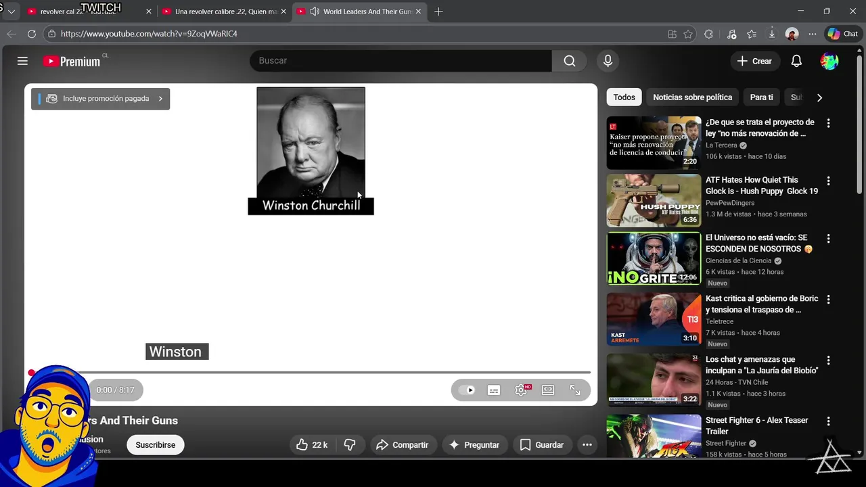Open browser extensions puzzle icon
Viewport: 866px width, 487px height.
708,34
